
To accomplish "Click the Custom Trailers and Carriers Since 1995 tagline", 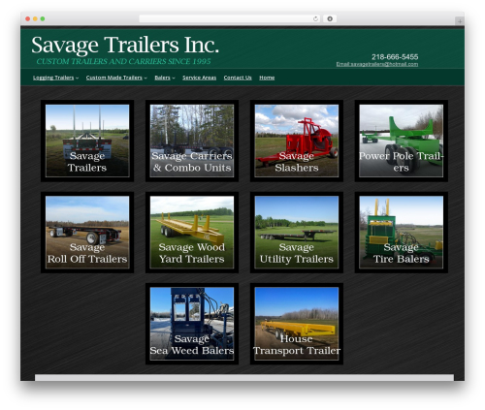I will (x=123, y=61).
